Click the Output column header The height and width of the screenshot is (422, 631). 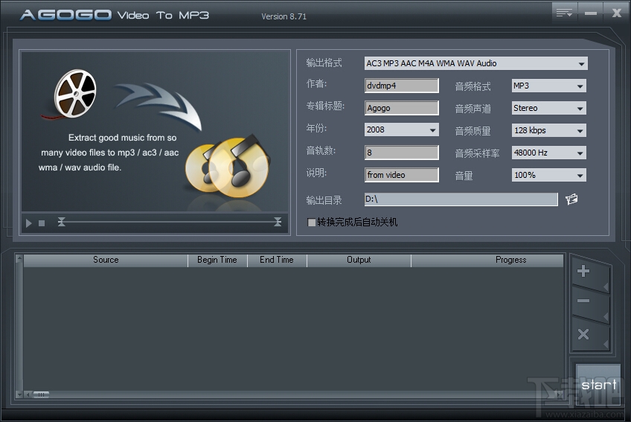[x=359, y=260]
